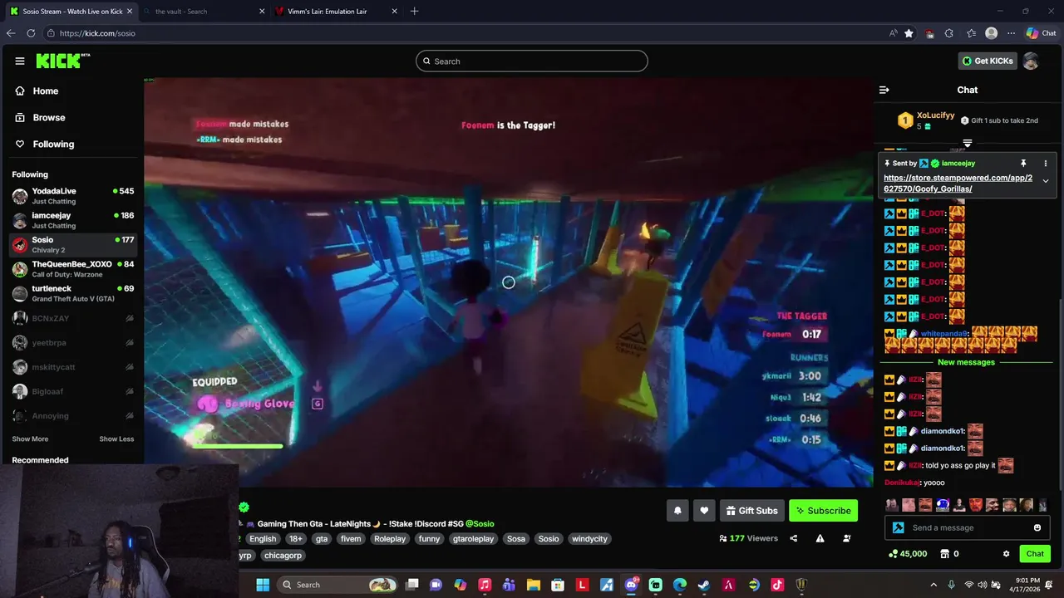Click the Get KICKs button
Screen dimensions: 1064x598
988,61
